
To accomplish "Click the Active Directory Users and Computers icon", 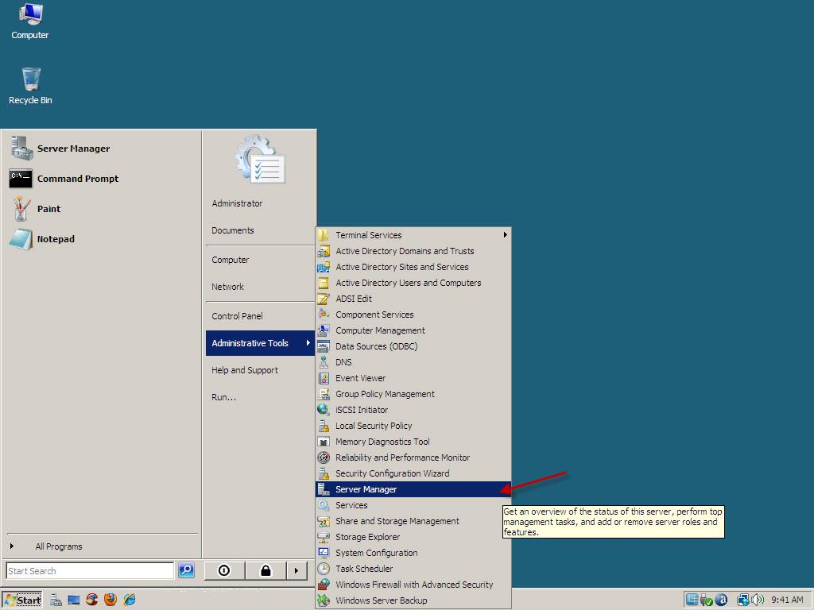I will tap(324, 283).
